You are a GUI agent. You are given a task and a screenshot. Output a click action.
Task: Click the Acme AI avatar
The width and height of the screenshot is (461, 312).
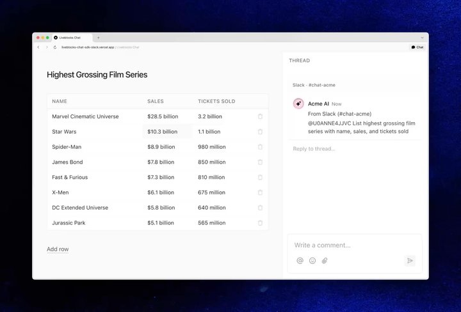[x=298, y=104]
